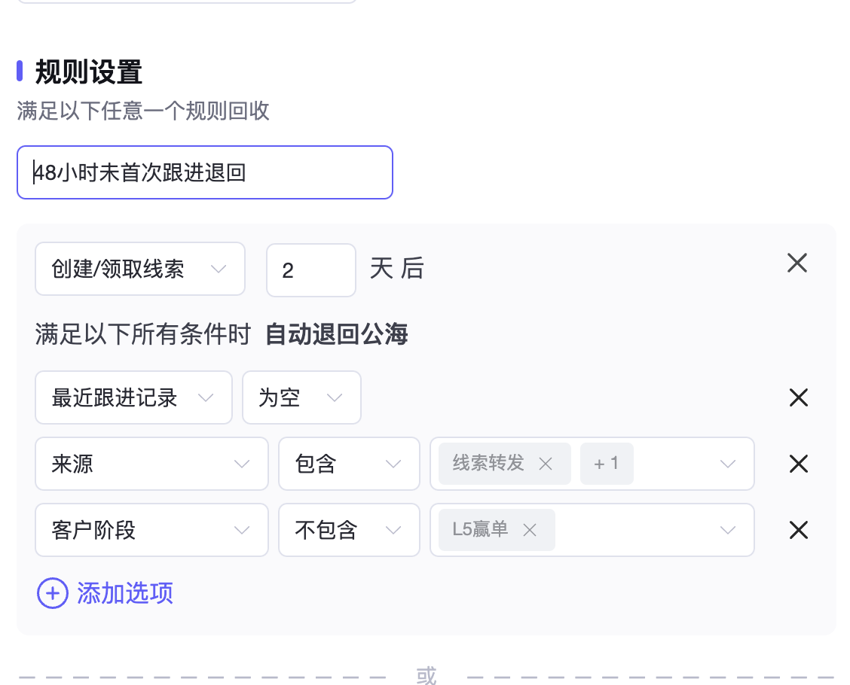Remove the L5赢单 tag
Screen dimensions: 850x685
tap(530, 530)
